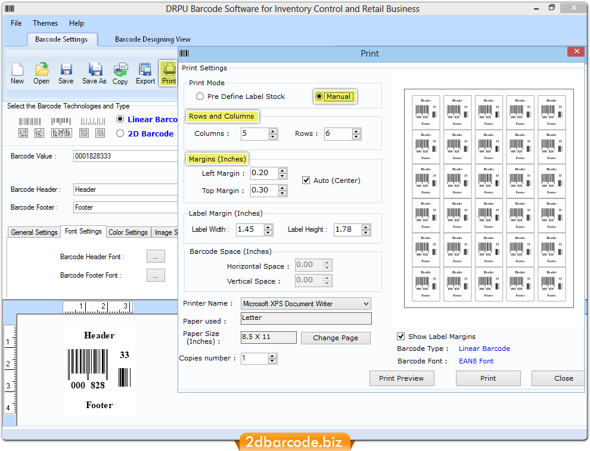Toggle Show Label Margins checkbox
The image size is (590, 451).
click(x=400, y=337)
